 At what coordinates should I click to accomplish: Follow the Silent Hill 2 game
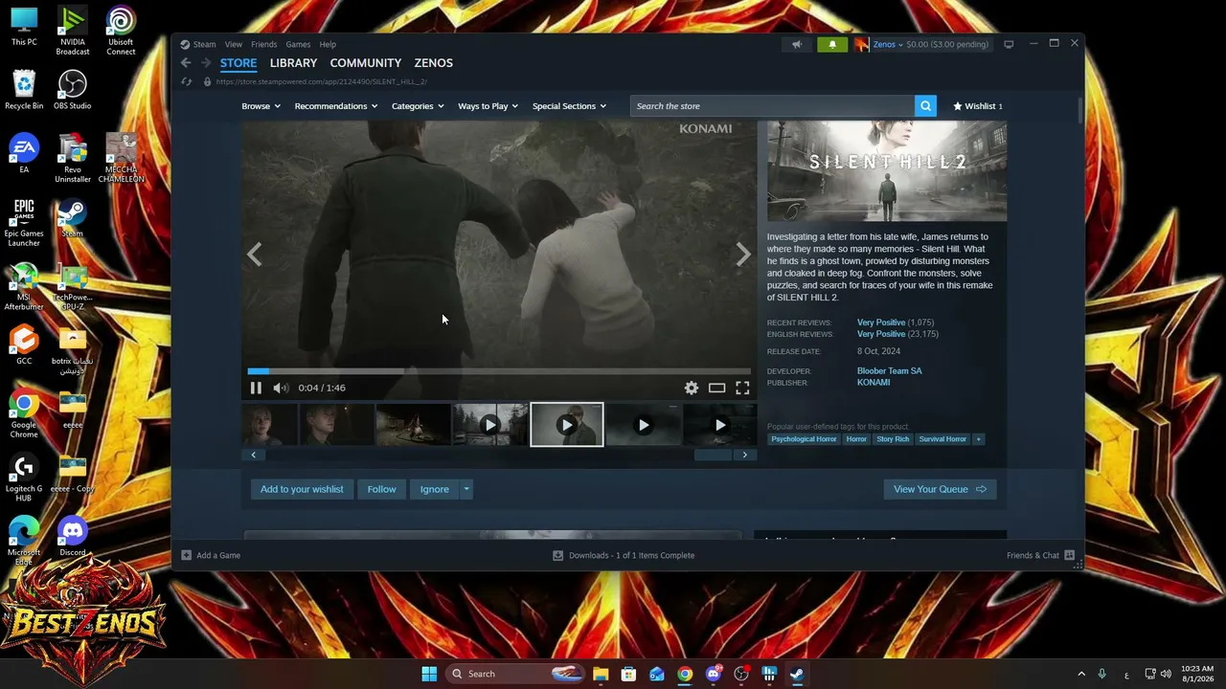point(381,489)
